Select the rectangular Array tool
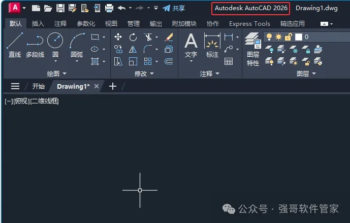The width and height of the screenshot is (350, 223). coord(148,61)
